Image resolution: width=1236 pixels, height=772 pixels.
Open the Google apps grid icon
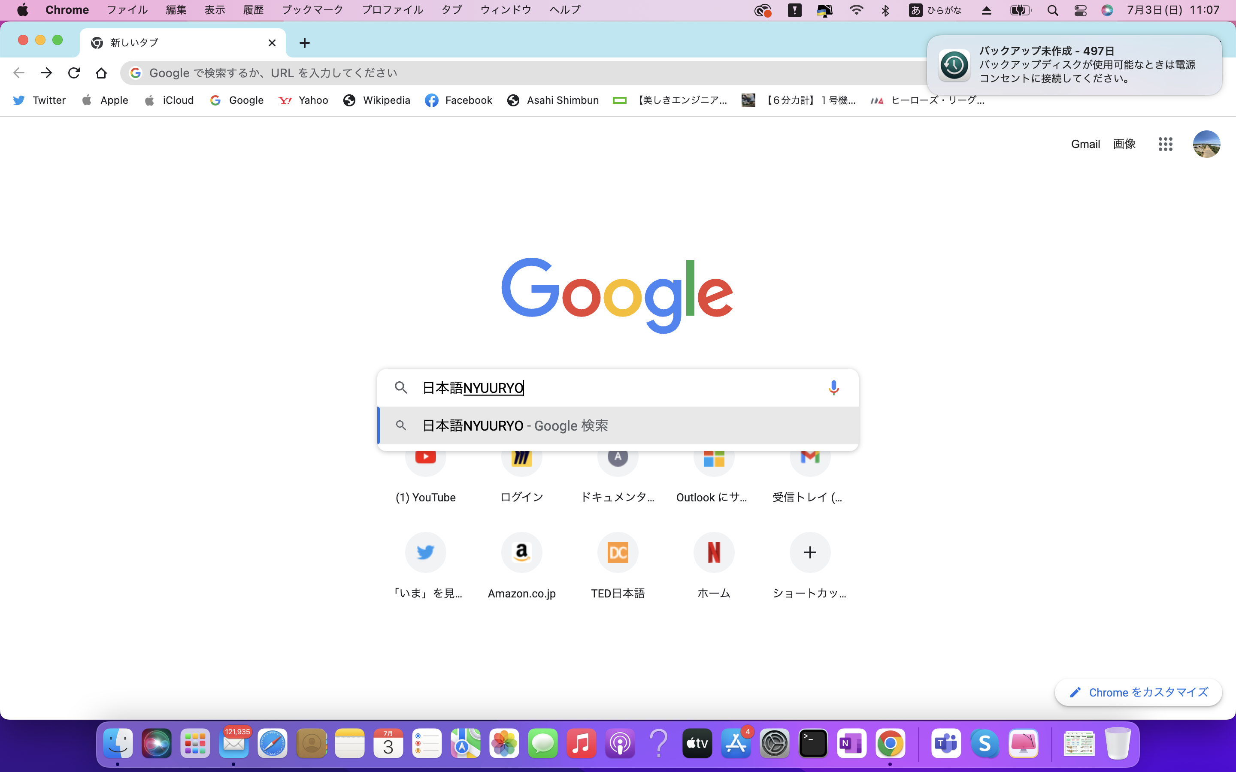[1165, 144]
